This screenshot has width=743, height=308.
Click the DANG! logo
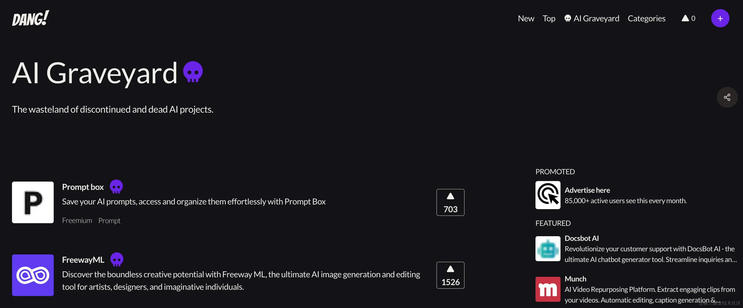click(x=31, y=18)
